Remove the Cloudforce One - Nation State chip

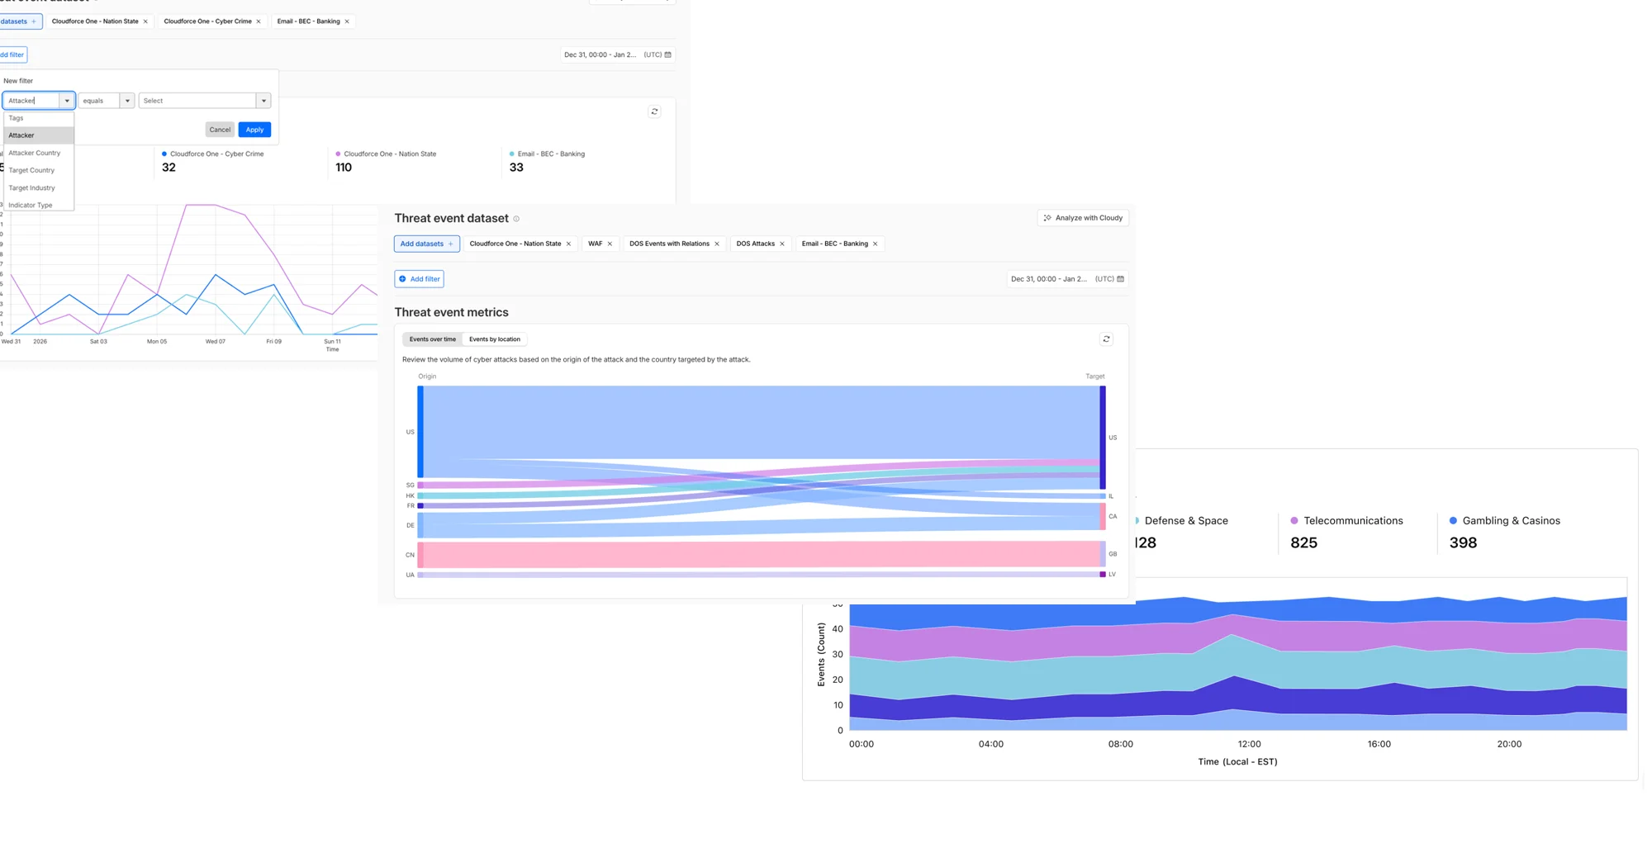(x=569, y=244)
